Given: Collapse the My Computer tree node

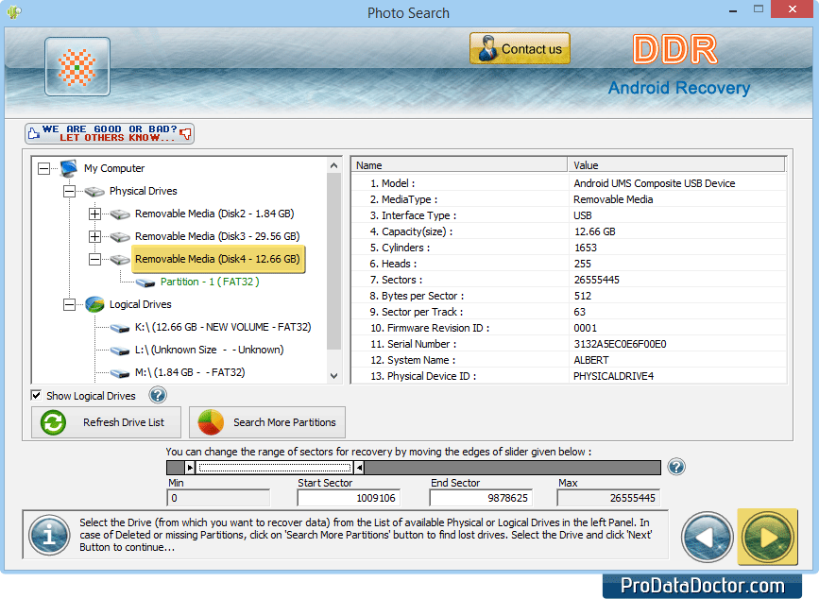Looking at the screenshot, I should (x=43, y=168).
